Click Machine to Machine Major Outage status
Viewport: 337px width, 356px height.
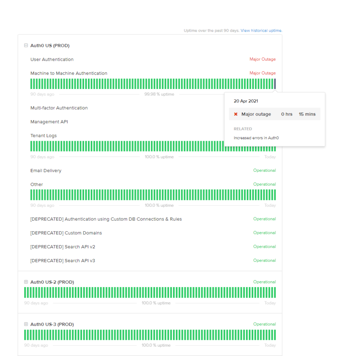point(263,73)
